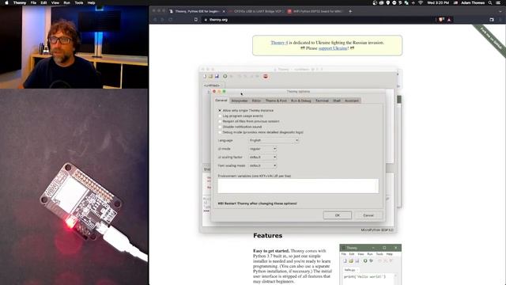
Task: Click the browser reload icon
Action: [171, 20]
